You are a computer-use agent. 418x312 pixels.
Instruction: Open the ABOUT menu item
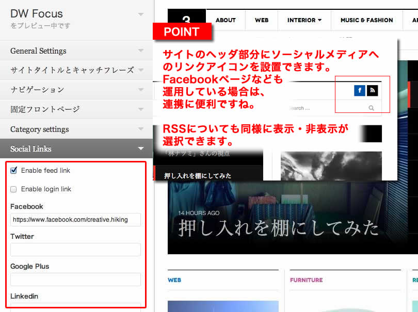coord(226,20)
